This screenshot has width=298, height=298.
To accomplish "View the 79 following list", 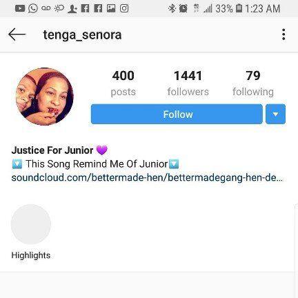I will pyautogui.click(x=253, y=83).
